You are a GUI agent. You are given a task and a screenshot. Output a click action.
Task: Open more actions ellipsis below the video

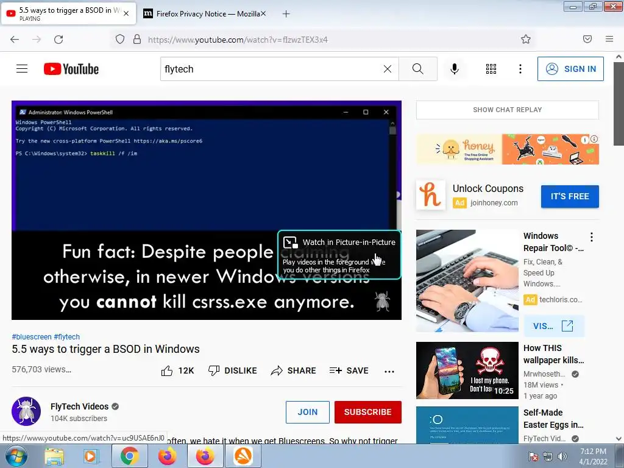[x=389, y=371]
